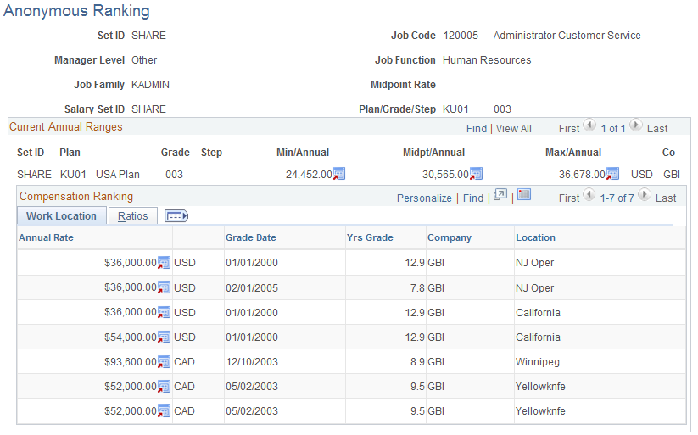Click View All in Current Annual Ranges

(514, 129)
